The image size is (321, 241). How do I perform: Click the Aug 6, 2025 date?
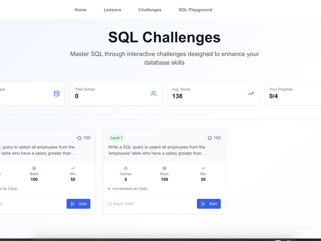(x=123, y=204)
